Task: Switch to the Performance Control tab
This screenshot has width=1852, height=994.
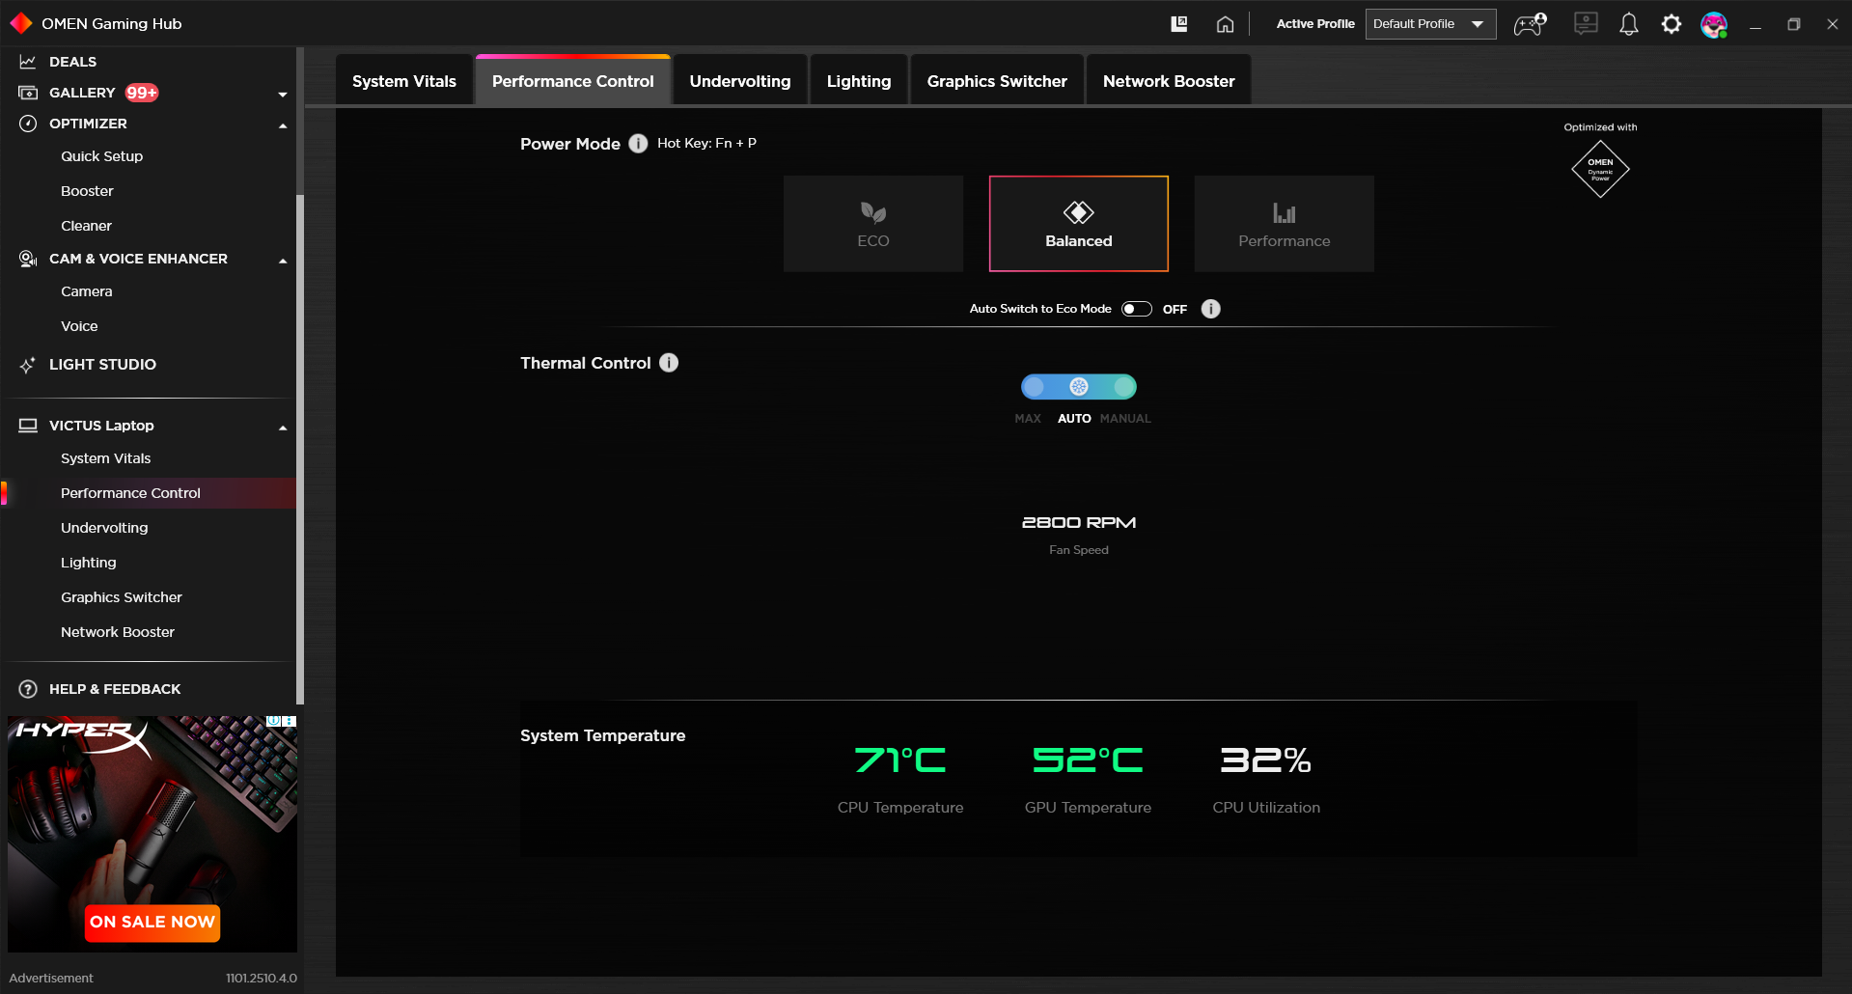Action: tap(573, 81)
